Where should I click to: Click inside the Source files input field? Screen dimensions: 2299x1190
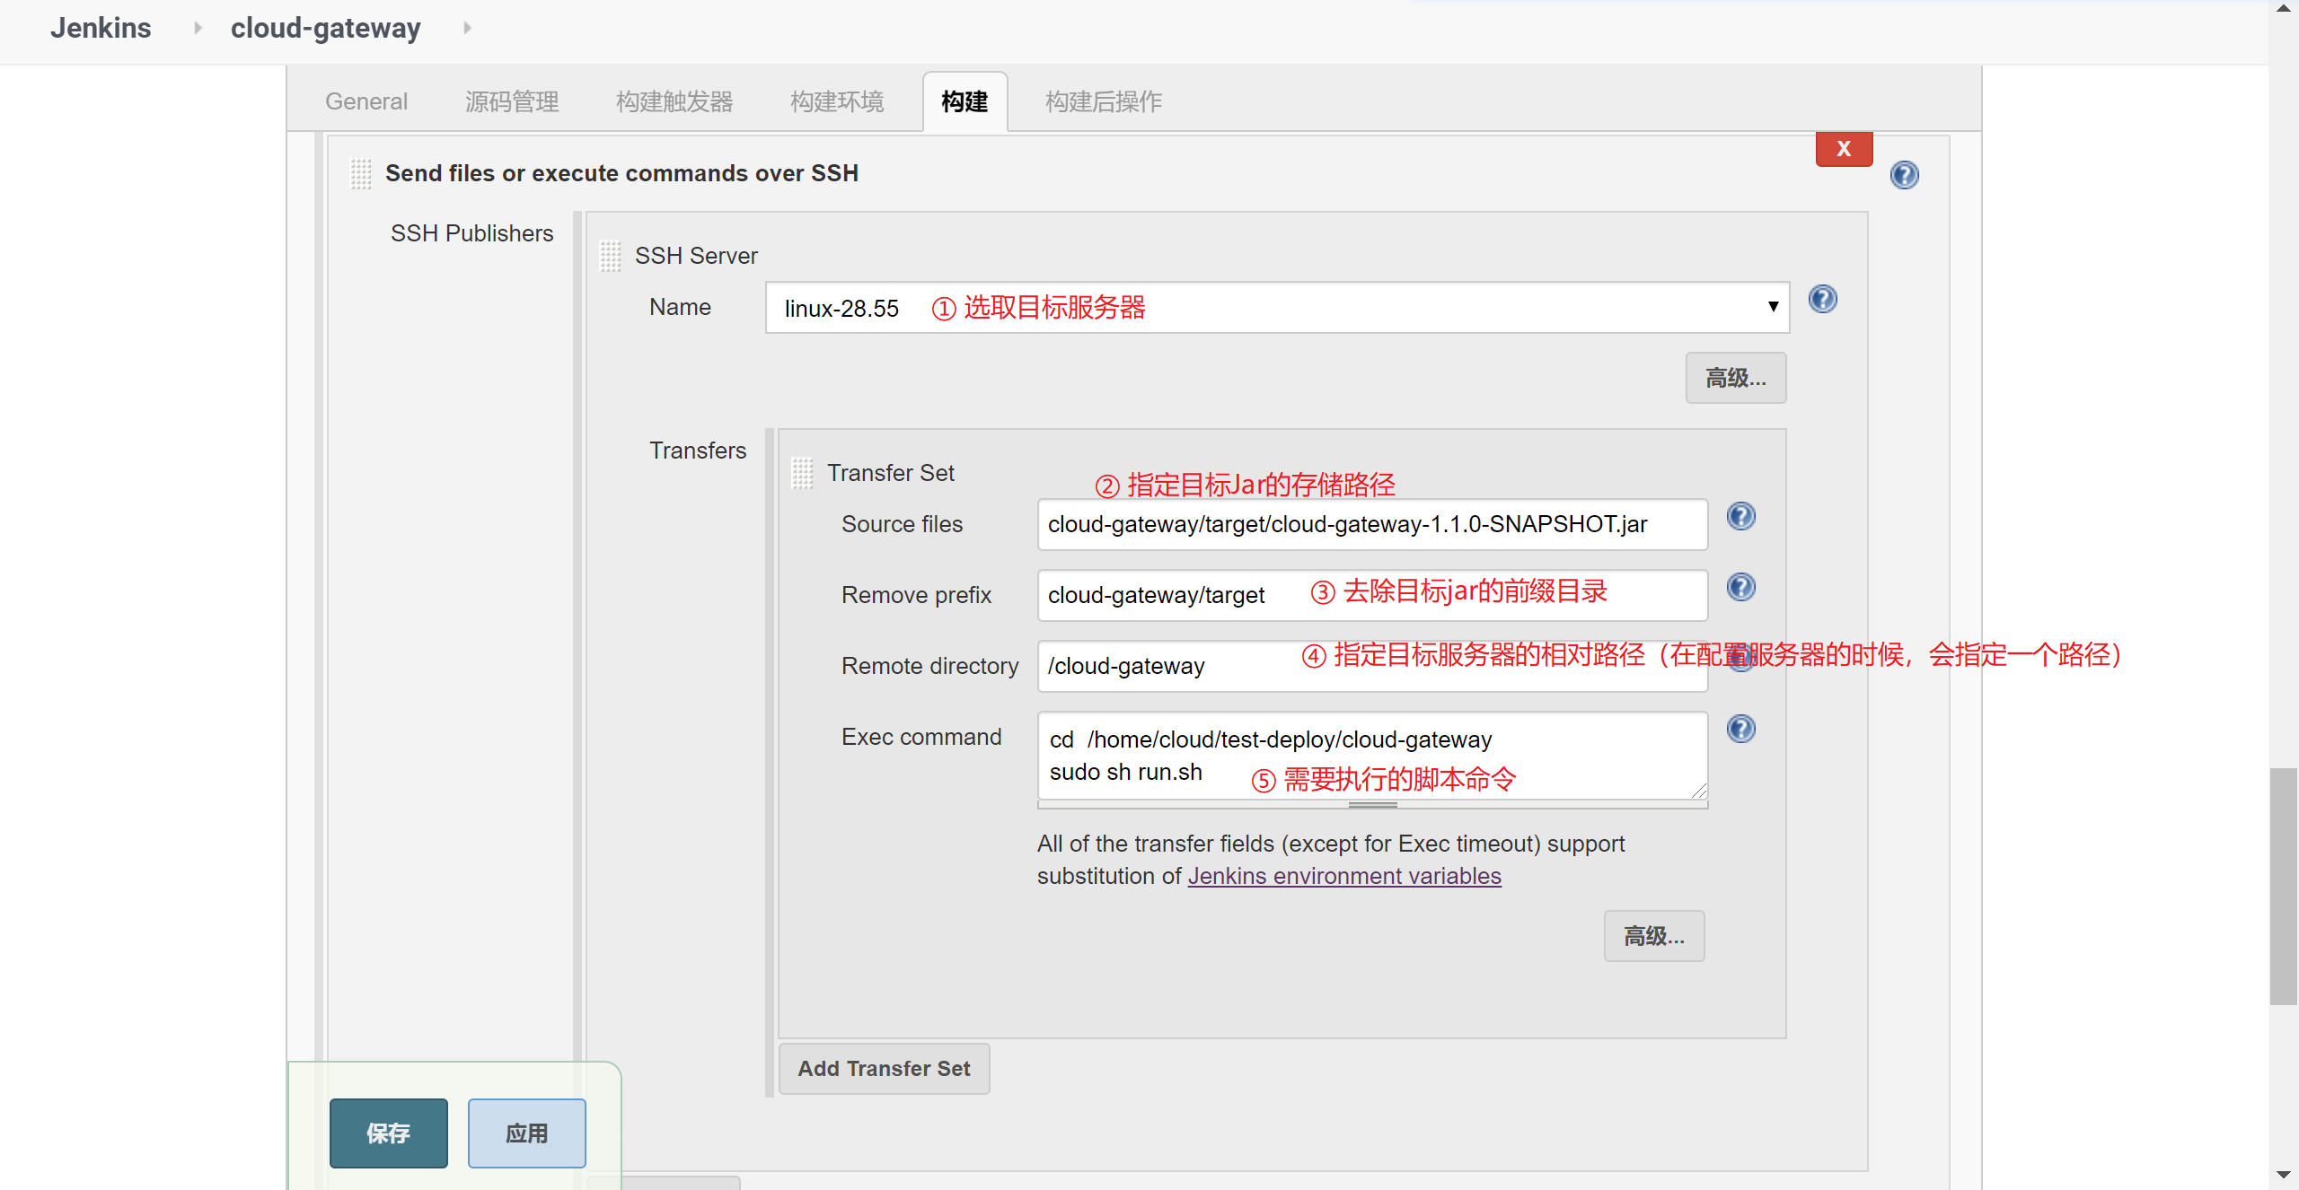(1371, 524)
